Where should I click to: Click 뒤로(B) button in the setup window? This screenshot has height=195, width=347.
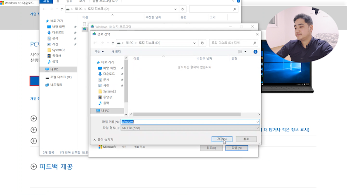[211, 148]
